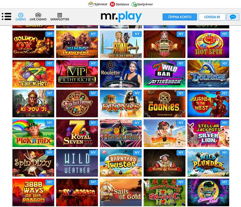
Task: Click the Spelgränser limits icon
Action: [134, 4]
